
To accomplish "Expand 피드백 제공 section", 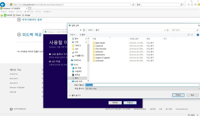I will [x=29, y=34].
